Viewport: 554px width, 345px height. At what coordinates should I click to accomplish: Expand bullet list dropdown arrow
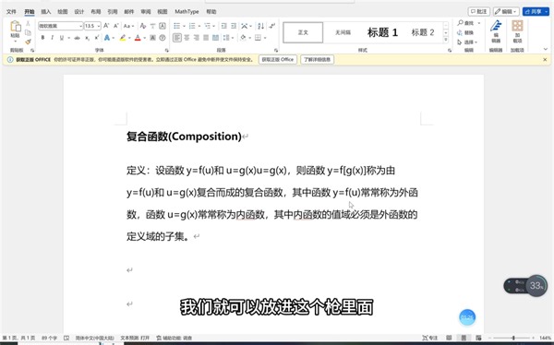tap(184, 26)
